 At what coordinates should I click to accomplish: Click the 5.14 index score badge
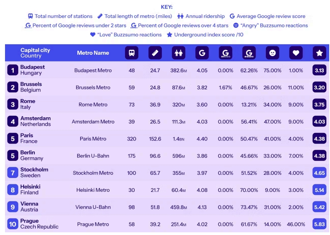(x=319, y=190)
